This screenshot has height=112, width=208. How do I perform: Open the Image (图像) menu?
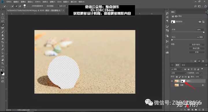(23, 2)
